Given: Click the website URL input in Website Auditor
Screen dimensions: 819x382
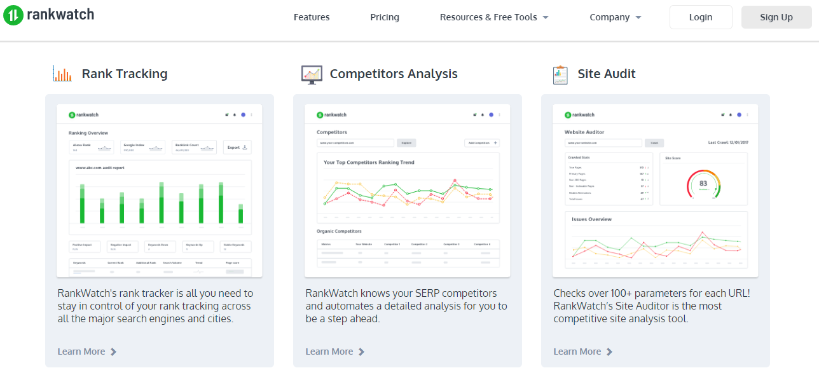Looking at the screenshot, I should coord(603,142).
